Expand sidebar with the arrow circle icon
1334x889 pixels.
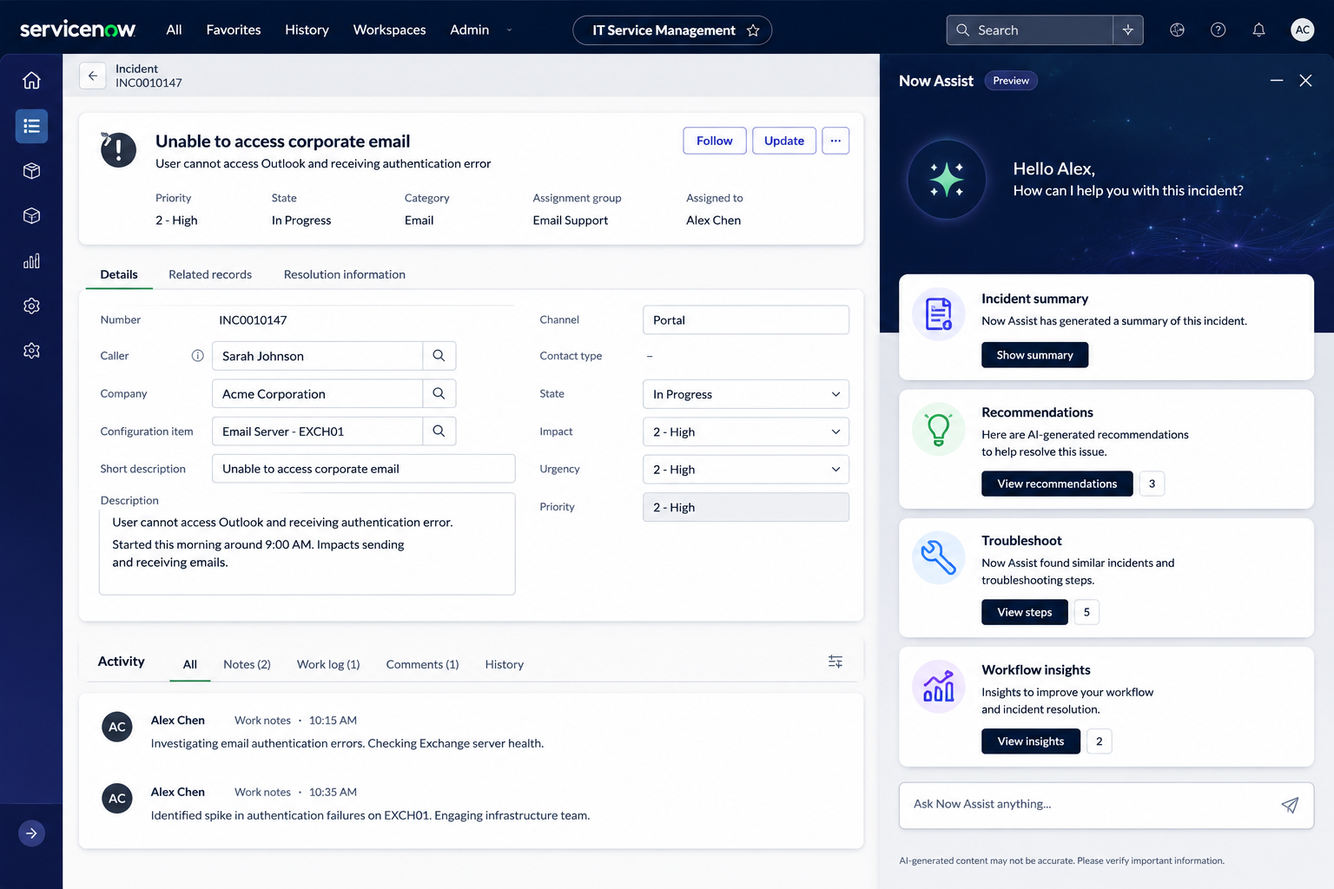point(31,833)
